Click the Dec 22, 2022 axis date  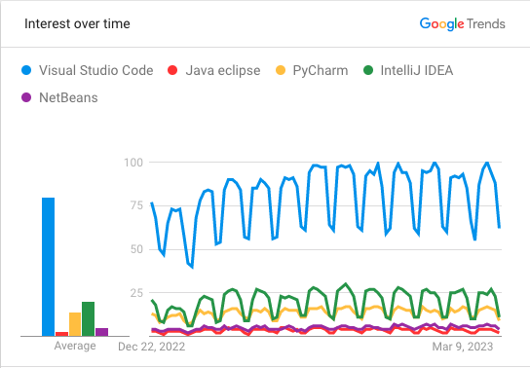[151, 347]
